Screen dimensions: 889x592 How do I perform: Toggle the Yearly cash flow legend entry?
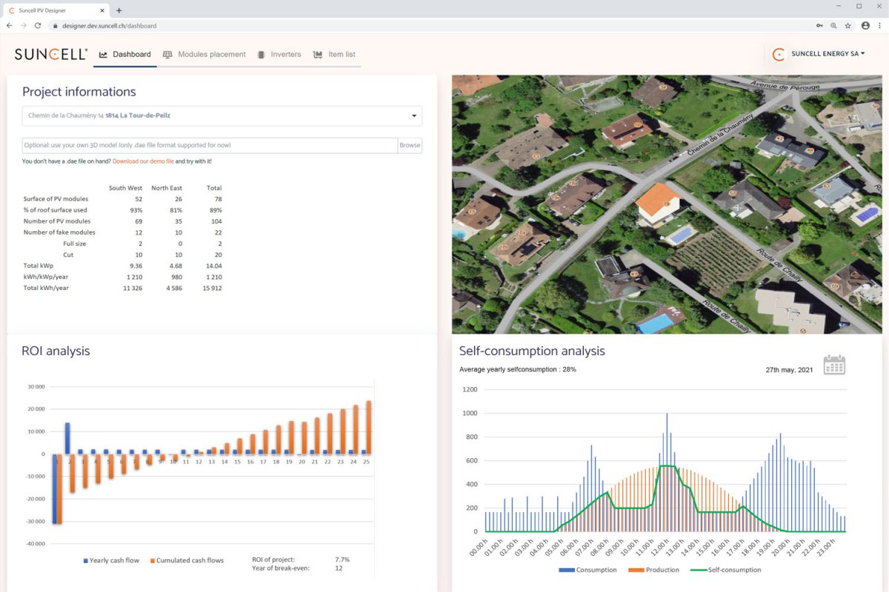(x=111, y=560)
